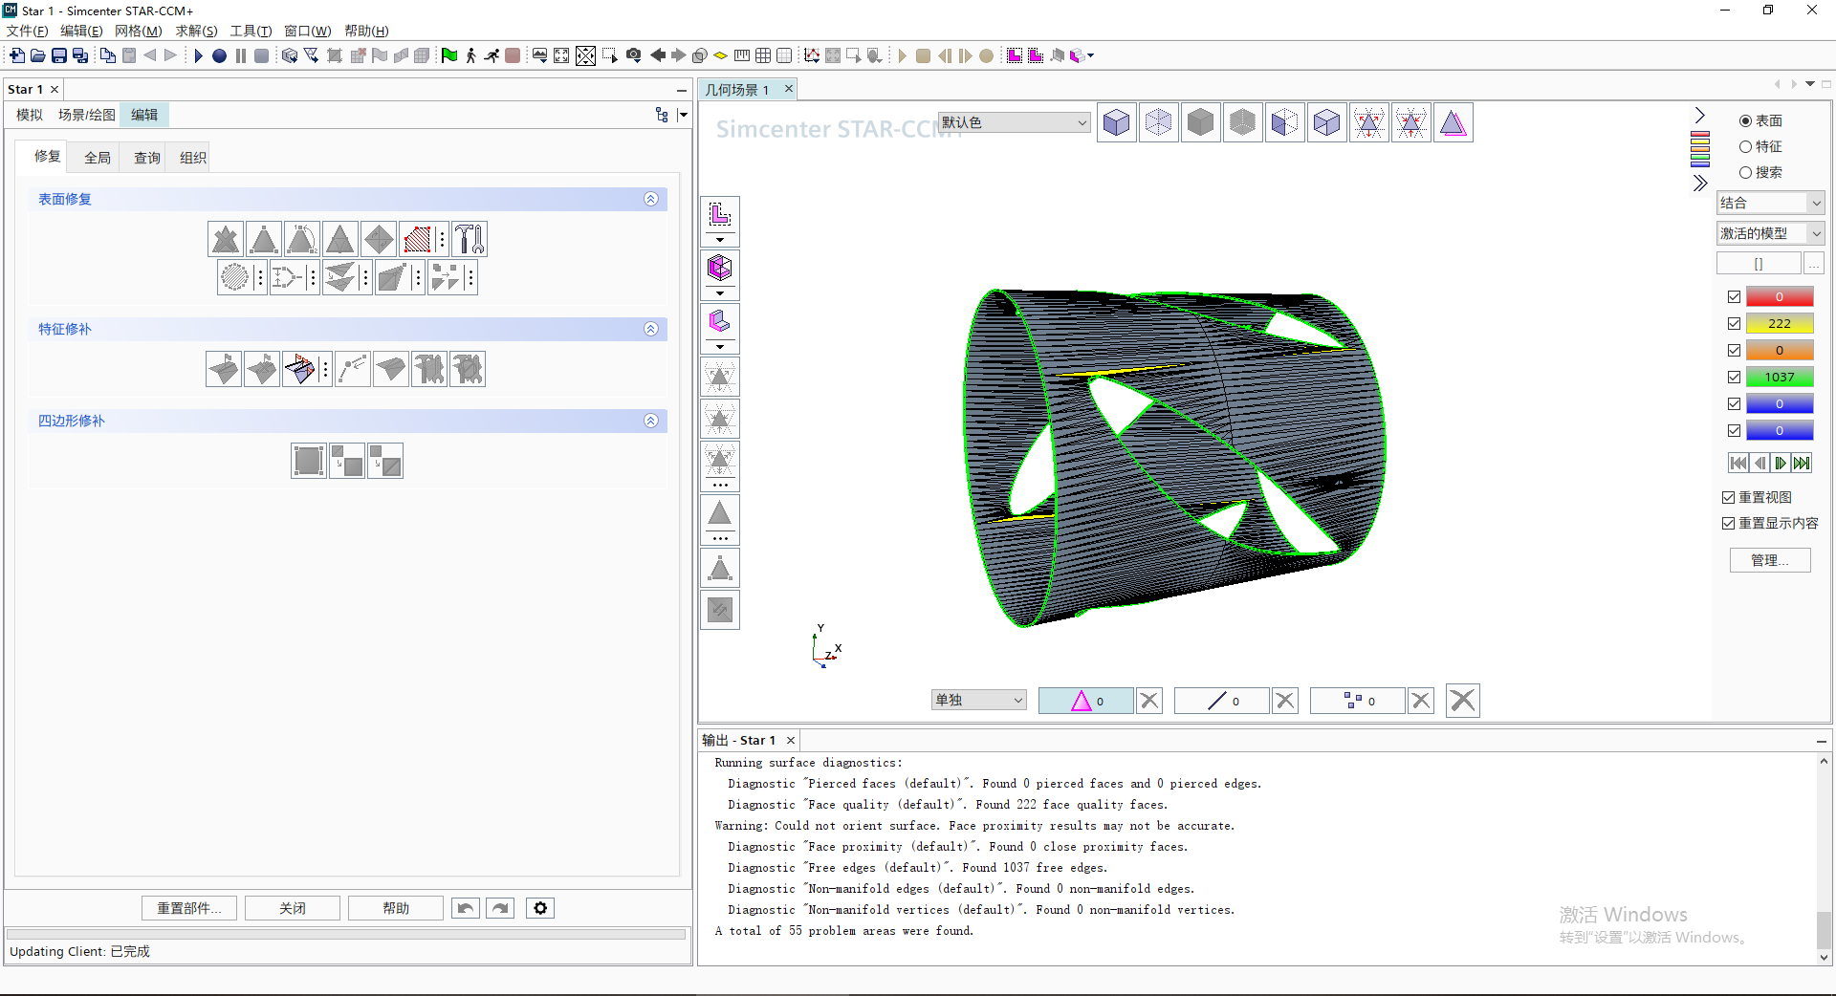The width and height of the screenshot is (1836, 996).
Task: Collapse the 四边形修补 section
Action: 651,421
